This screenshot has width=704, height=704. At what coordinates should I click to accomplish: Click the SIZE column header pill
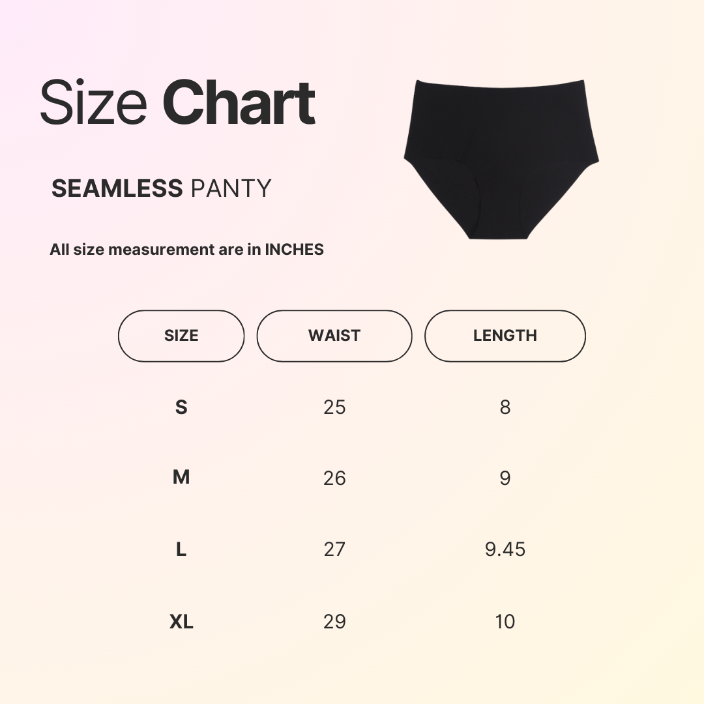181,336
